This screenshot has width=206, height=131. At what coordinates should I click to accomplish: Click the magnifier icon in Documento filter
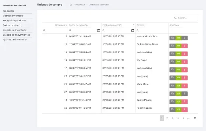pos(44,31)
